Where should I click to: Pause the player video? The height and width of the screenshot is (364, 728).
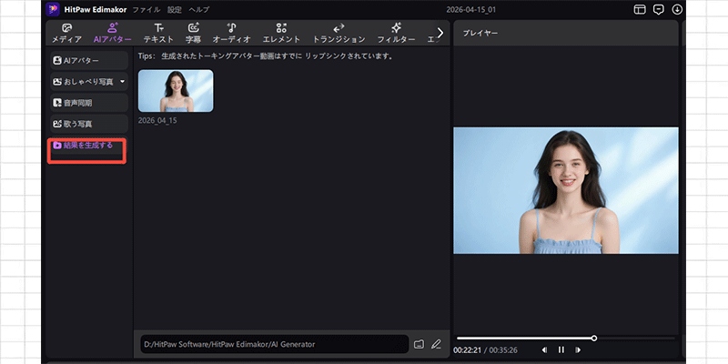click(561, 350)
